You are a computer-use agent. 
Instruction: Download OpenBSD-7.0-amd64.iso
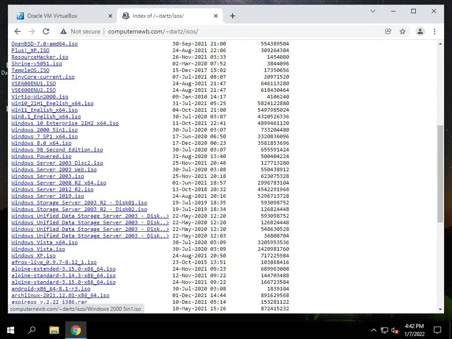point(45,44)
